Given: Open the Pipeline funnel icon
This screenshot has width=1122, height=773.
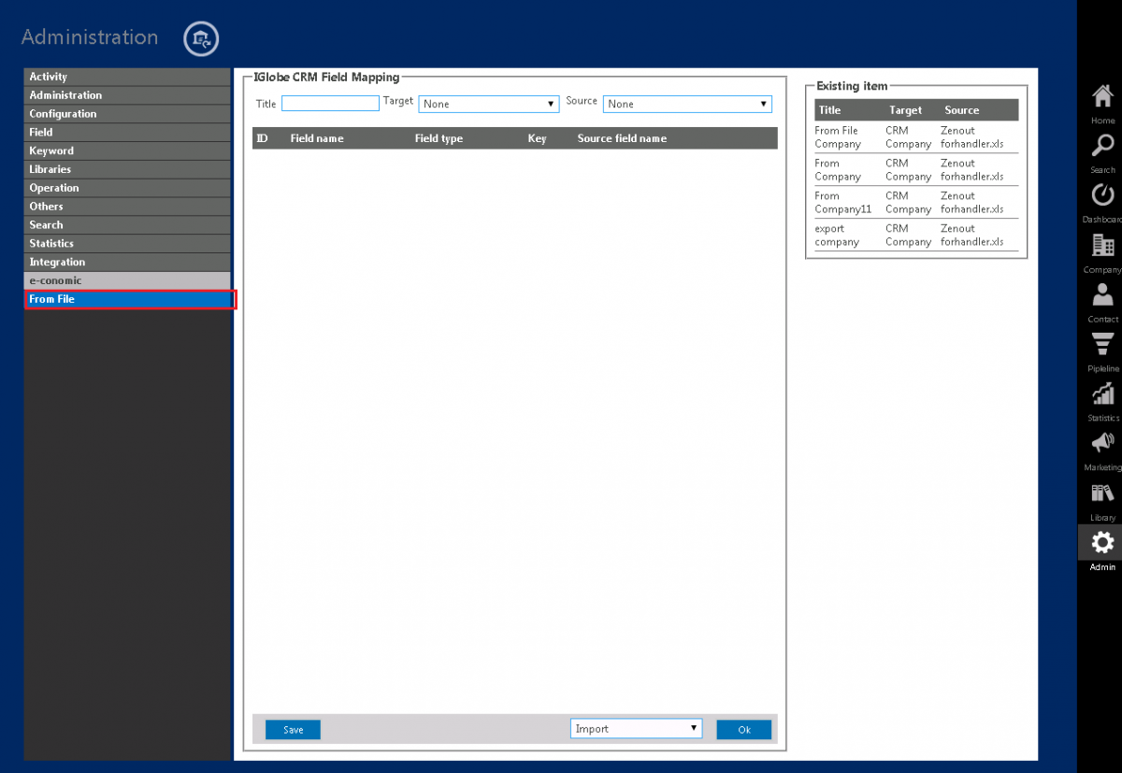Looking at the screenshot, I should [1102, 344].
